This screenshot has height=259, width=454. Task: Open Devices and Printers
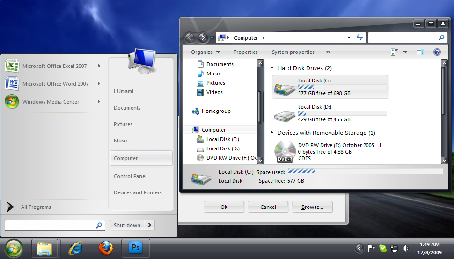(138, 192)
